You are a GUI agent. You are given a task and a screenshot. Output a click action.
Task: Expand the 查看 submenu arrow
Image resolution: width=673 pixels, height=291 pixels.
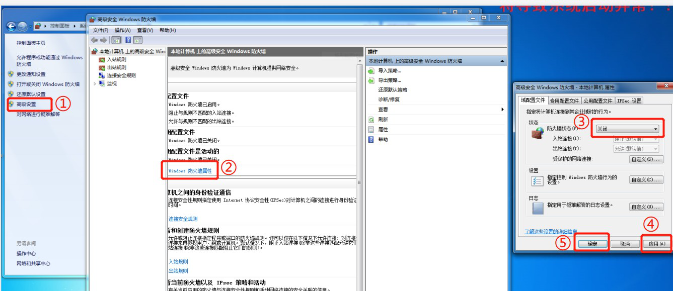tap(502, 110)
